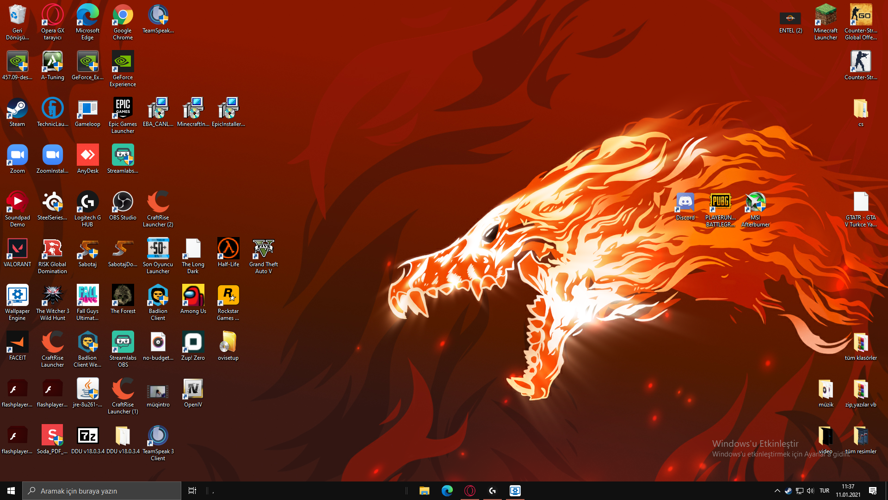The image size is (888, 500).
Task: Click the TUR language indicator
Action: (824, 491)
